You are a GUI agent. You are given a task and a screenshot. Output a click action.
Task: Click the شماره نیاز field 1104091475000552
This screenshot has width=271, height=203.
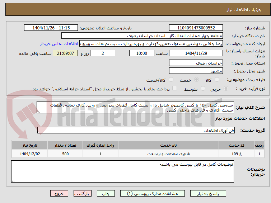tap(196, 28)
